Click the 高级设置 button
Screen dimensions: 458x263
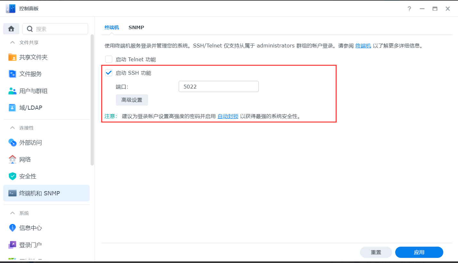coord(132,100)
